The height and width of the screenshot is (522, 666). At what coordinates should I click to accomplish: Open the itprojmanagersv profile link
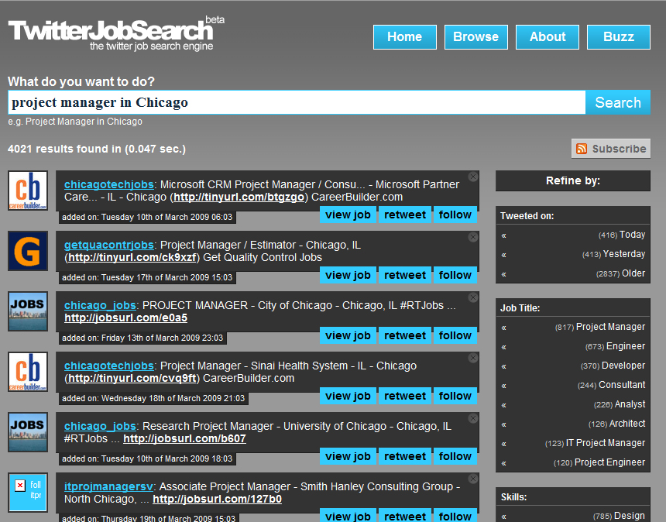coord(108,486)
